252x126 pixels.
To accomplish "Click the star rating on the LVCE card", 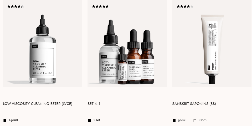I will point(16,7).
